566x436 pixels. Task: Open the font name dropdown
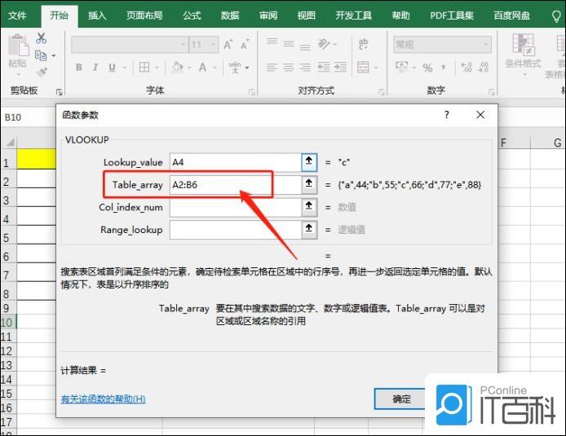click(x=183, y=45)
